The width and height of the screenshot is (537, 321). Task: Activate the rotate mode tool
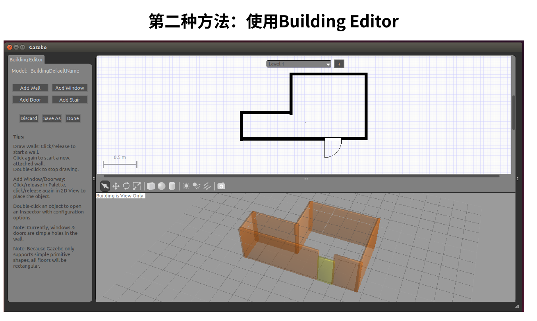[x=126, y=186]
